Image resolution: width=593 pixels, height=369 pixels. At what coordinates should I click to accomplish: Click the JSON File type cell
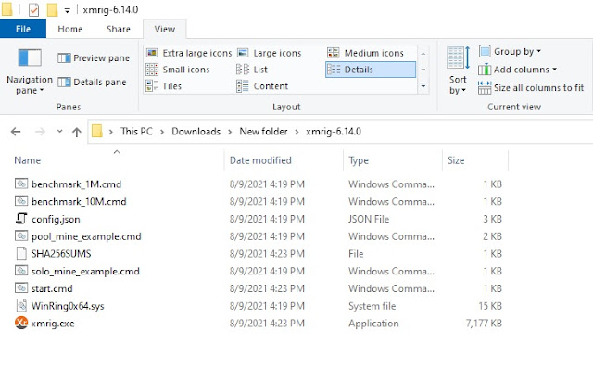[x=369, y=219]
